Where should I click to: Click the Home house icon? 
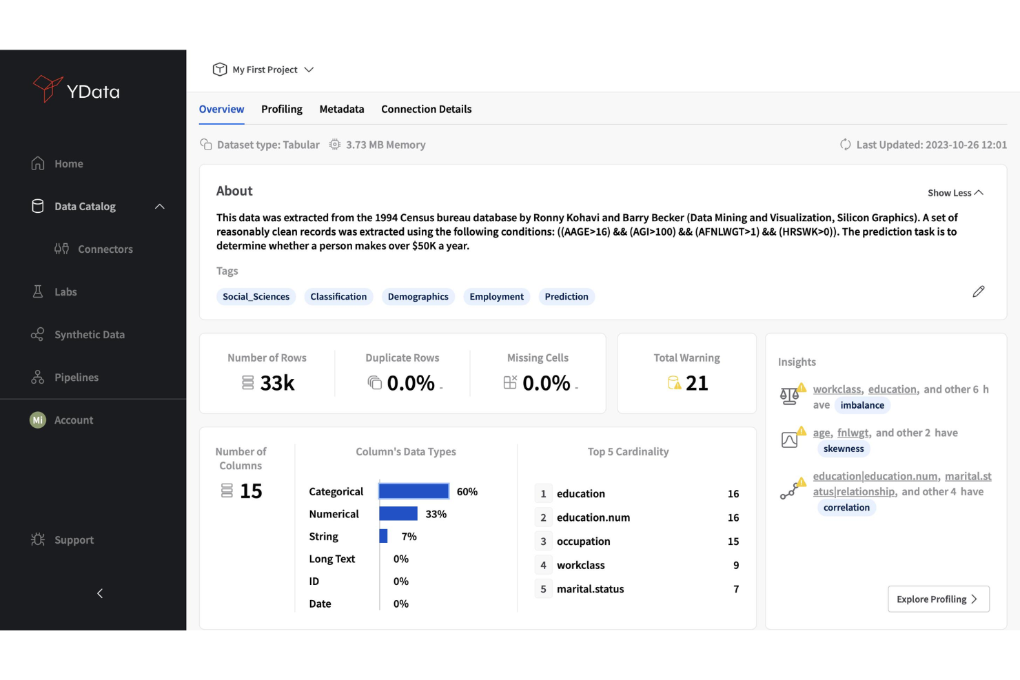(x=38, y=163)
